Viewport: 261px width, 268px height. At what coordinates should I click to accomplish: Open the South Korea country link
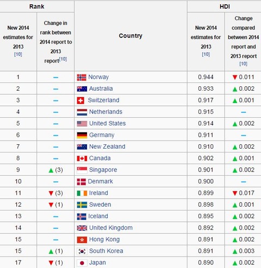coord(106,251)
